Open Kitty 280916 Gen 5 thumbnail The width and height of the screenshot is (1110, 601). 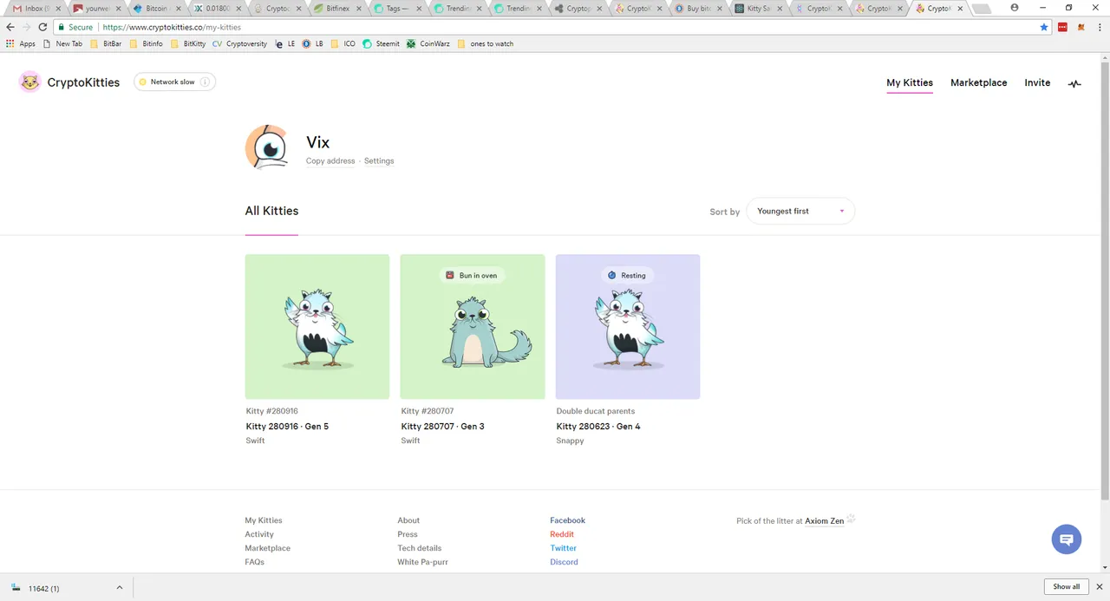[x=317, y=327]
